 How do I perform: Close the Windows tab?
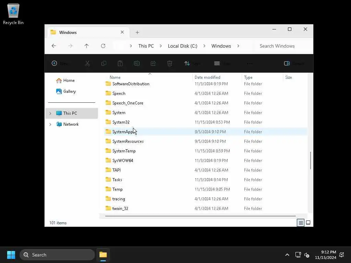coord(122,32)
